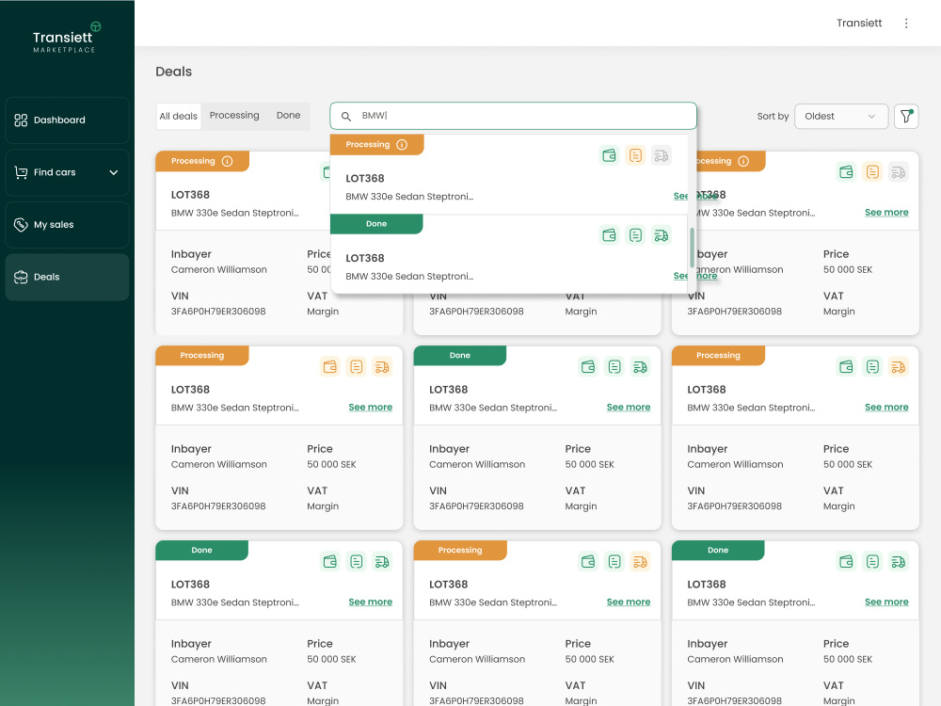Click the Done status badge on middle-row card
Image resolution: width=941 pixels, height=706 pixels.
(460, 356)
